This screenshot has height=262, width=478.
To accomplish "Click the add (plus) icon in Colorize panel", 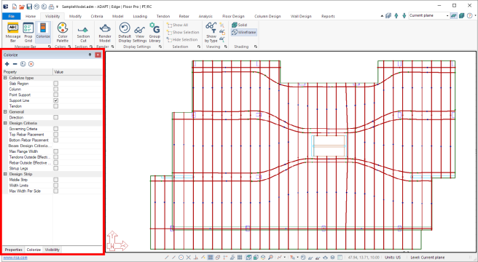I will coord(7,63).
